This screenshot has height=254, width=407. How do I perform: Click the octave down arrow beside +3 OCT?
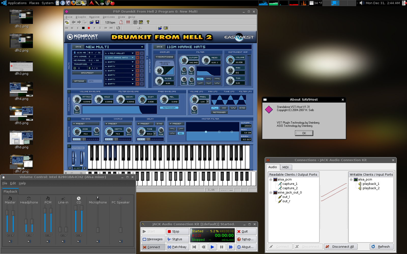(x=70, y=168)
